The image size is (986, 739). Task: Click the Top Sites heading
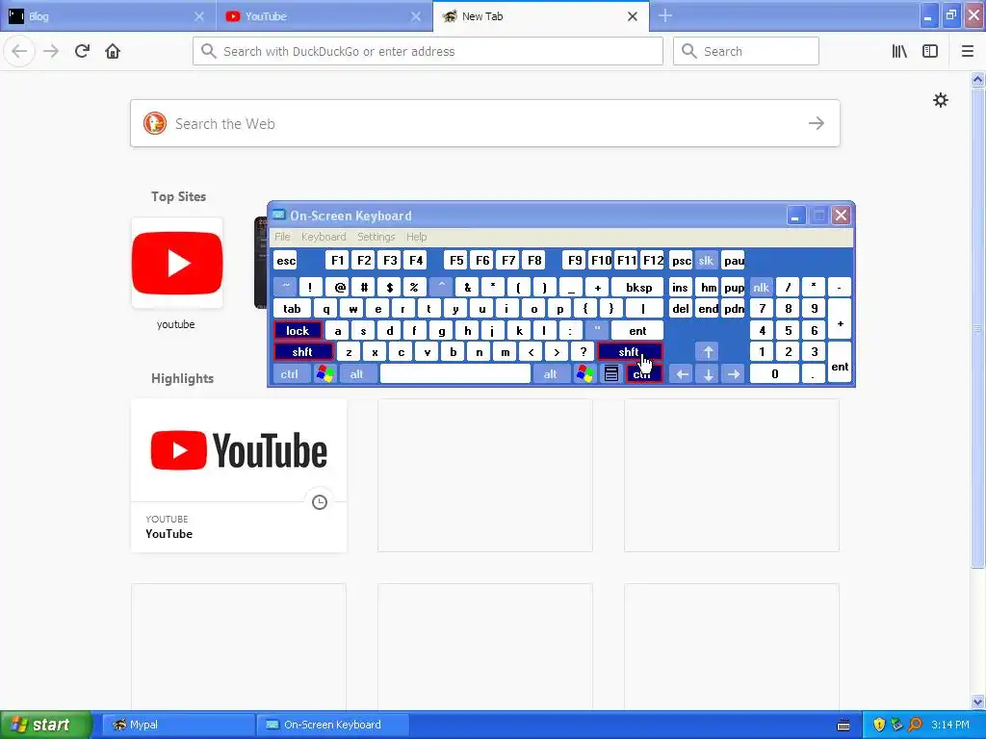(178, 196)
